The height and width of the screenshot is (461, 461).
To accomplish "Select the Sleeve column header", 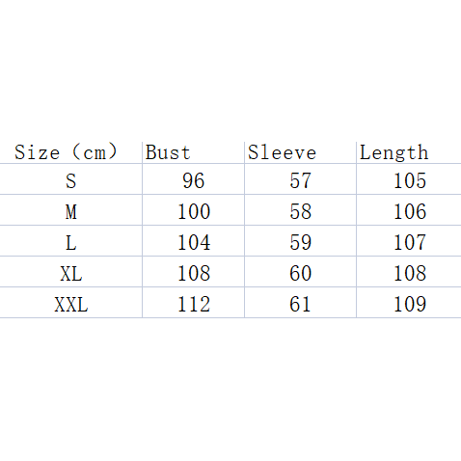I will (x=300, y=152).
